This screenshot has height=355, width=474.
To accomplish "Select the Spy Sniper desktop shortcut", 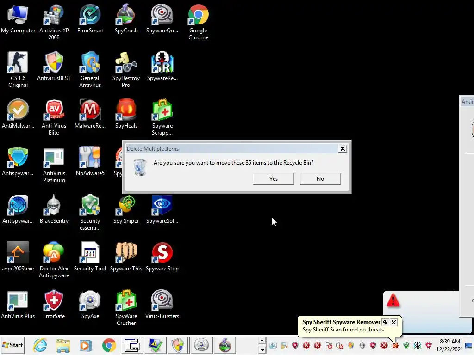I will 126,210.
